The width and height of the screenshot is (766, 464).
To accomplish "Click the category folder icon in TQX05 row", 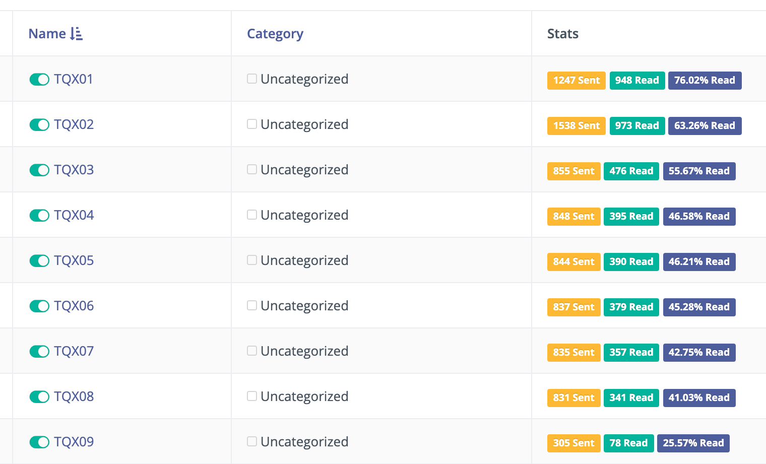I will click(252, 260).
